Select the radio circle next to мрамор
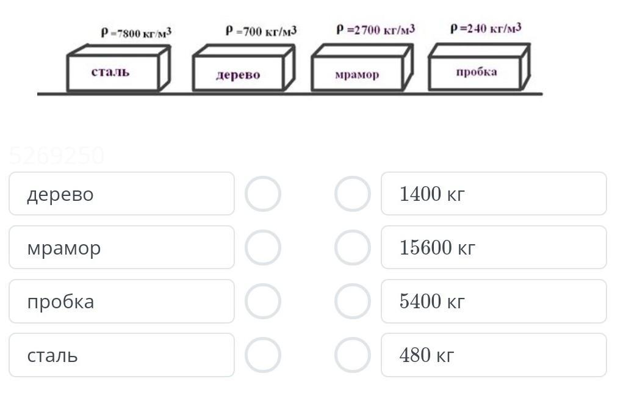 pyautogui.click(x=263, y=248)
